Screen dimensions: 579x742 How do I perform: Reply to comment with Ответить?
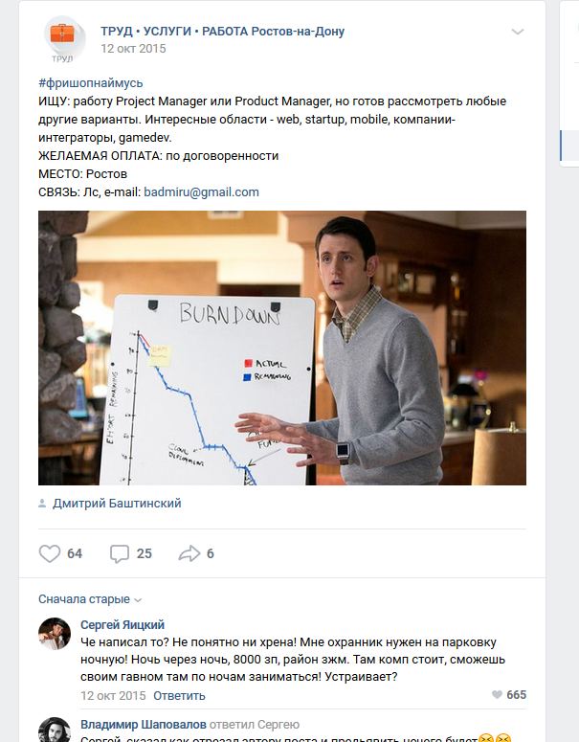tap(179, 696)
